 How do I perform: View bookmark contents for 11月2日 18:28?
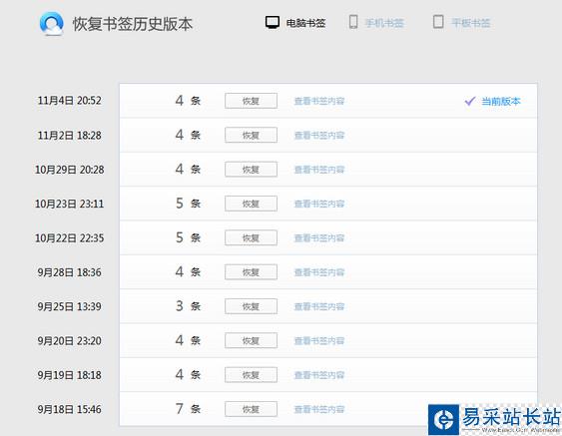pos(319,136)
